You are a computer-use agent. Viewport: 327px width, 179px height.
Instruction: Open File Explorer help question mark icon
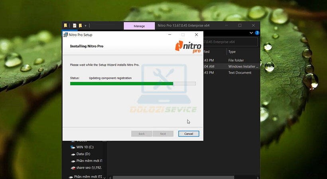[257, 33]
